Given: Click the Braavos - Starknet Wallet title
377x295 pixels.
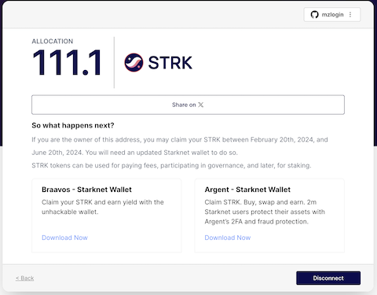Looking at the screenshot, I should pos(86,190).
